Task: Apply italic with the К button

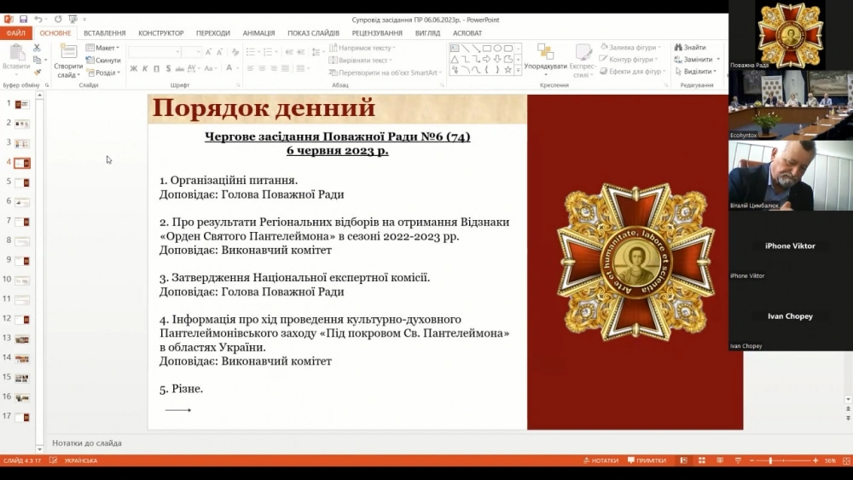Action: (145, 68)
